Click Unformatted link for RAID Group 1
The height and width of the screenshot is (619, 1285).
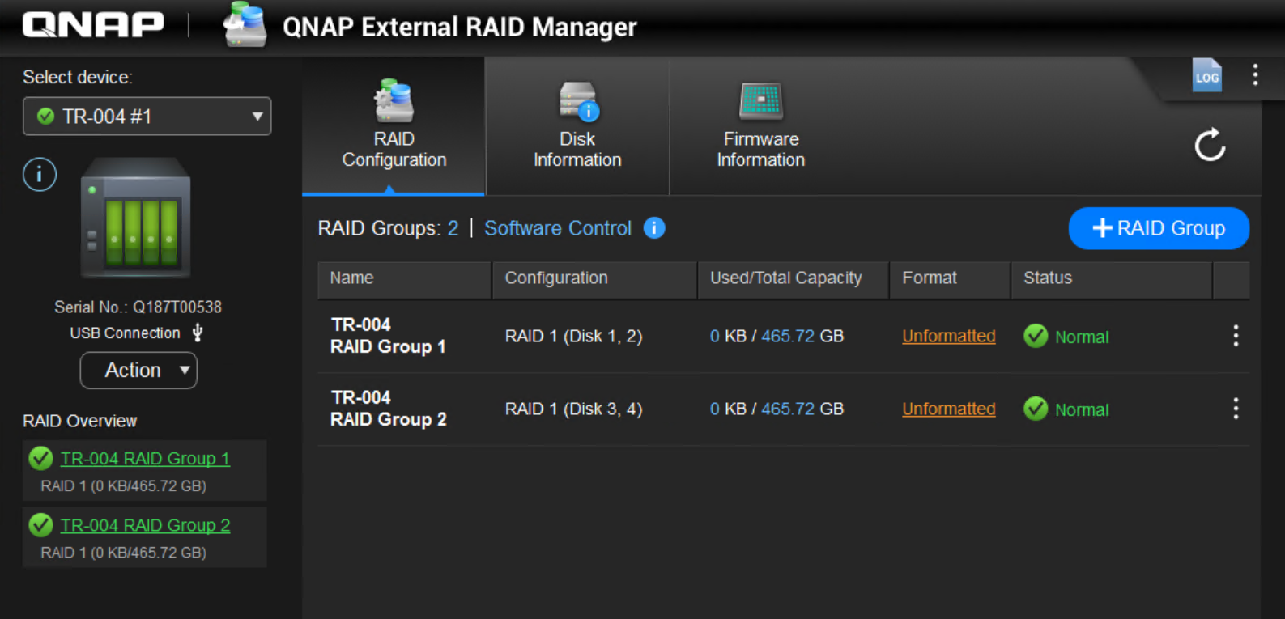[948, 336]
